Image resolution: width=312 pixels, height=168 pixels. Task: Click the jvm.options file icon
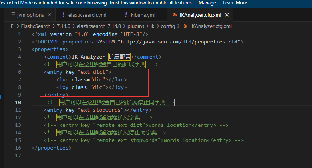pyautogui.click(x=13, y=14)
